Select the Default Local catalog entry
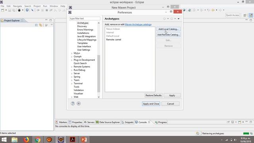Screen dimensions: 254x143 113,36
